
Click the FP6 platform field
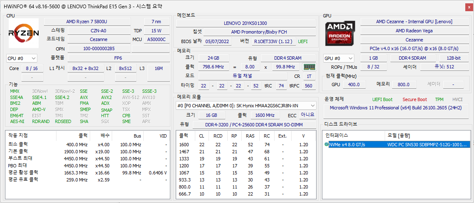(118, 58)
